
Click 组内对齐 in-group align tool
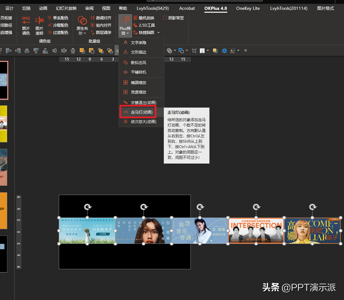coord(101,25)
